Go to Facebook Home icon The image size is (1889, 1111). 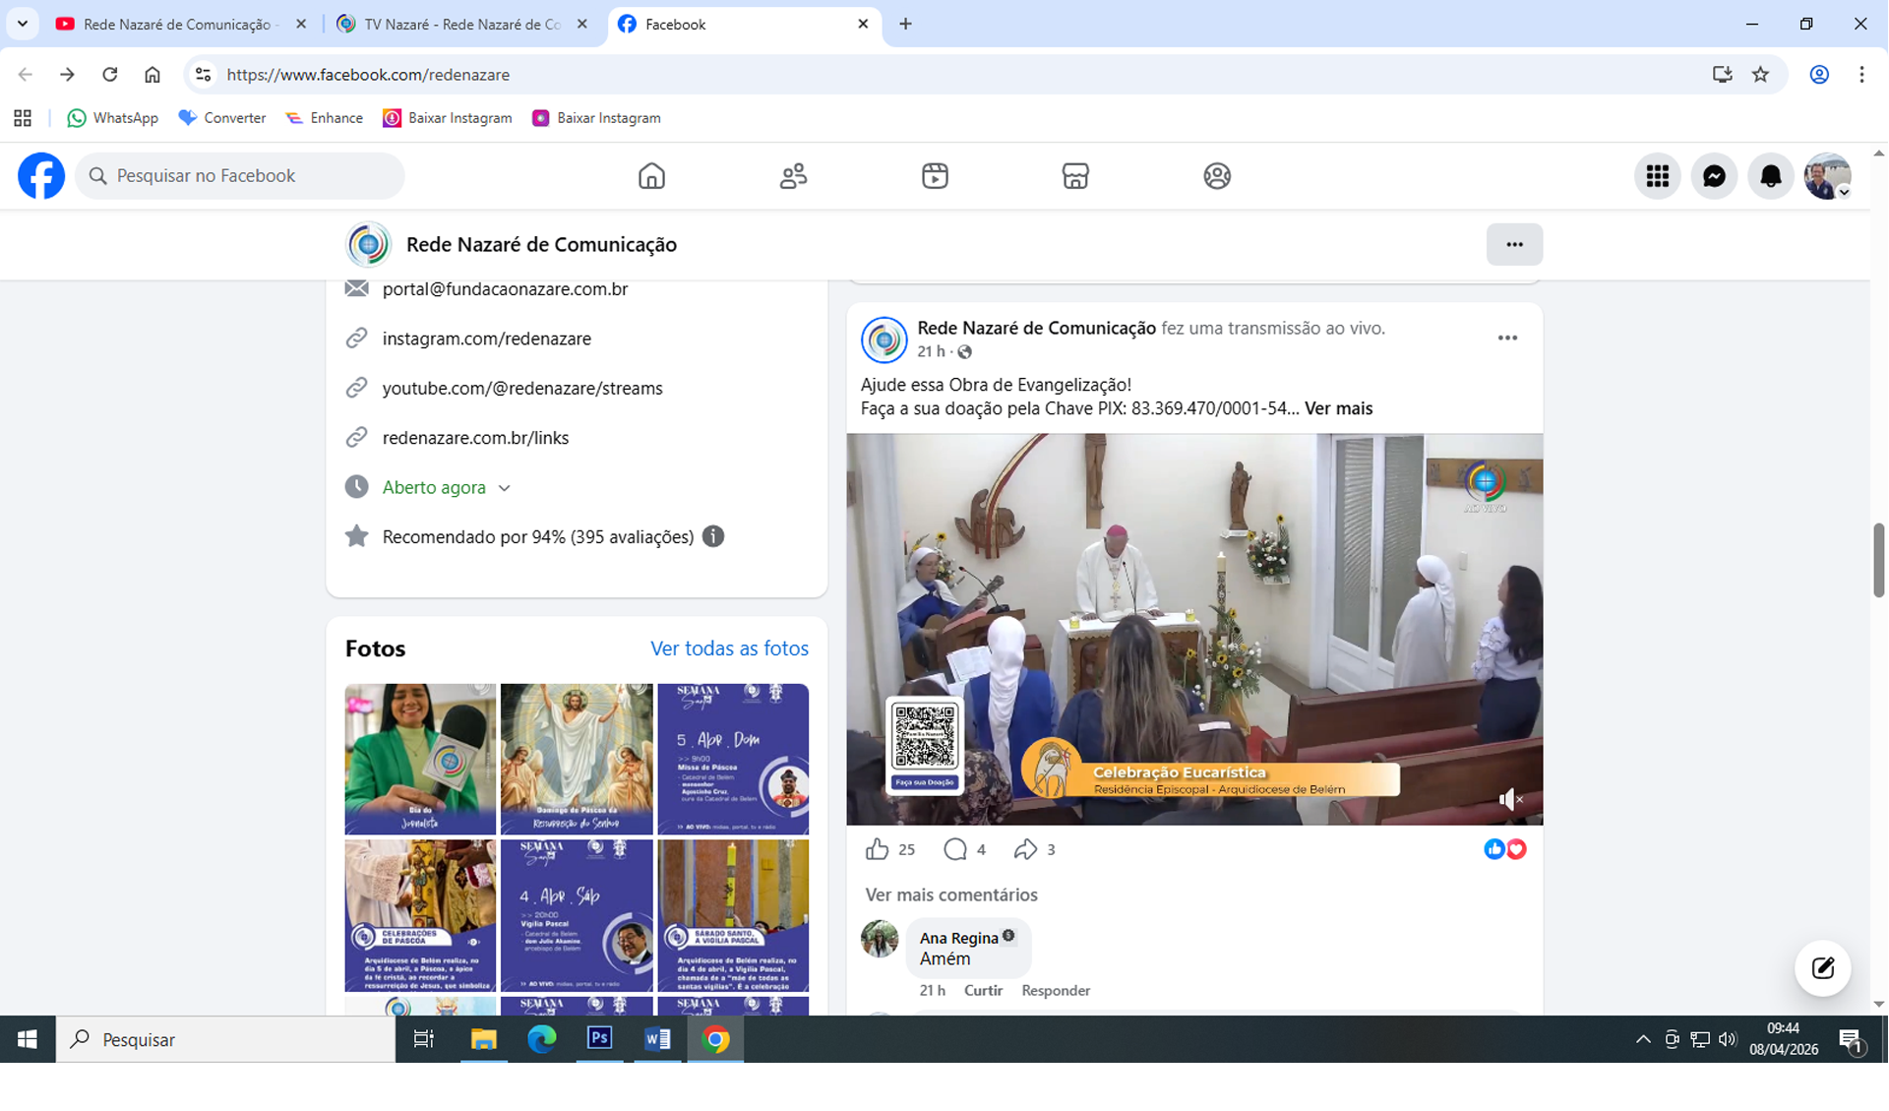(651, 176)
